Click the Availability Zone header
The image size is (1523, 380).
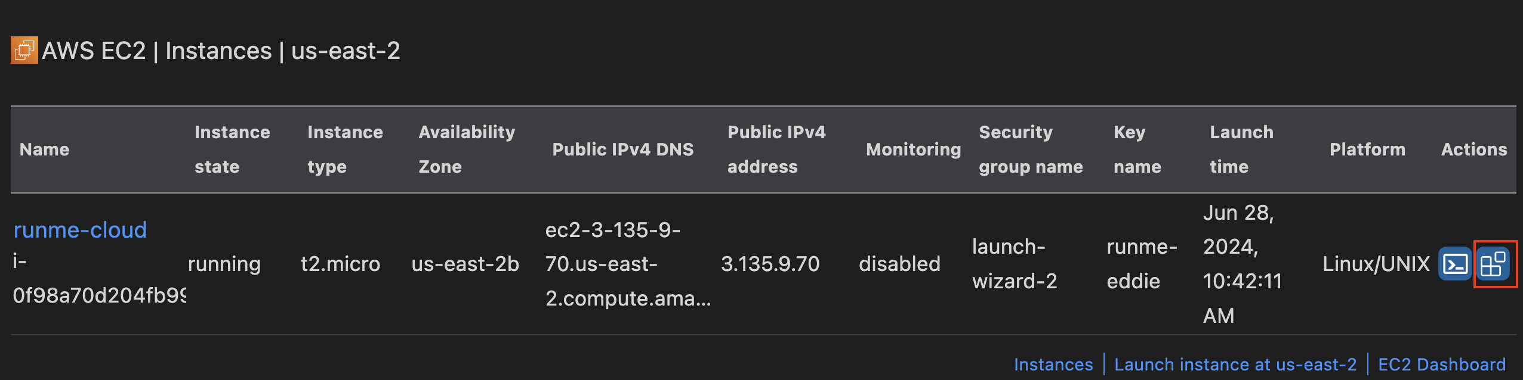click(466, 149)
